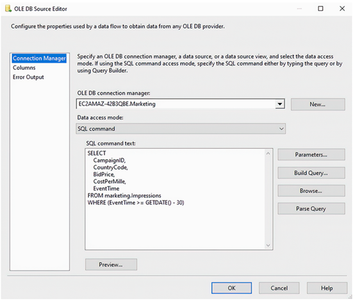Open the Error Output page
This screenshot has height=305, width=355.
click(28, 78)
